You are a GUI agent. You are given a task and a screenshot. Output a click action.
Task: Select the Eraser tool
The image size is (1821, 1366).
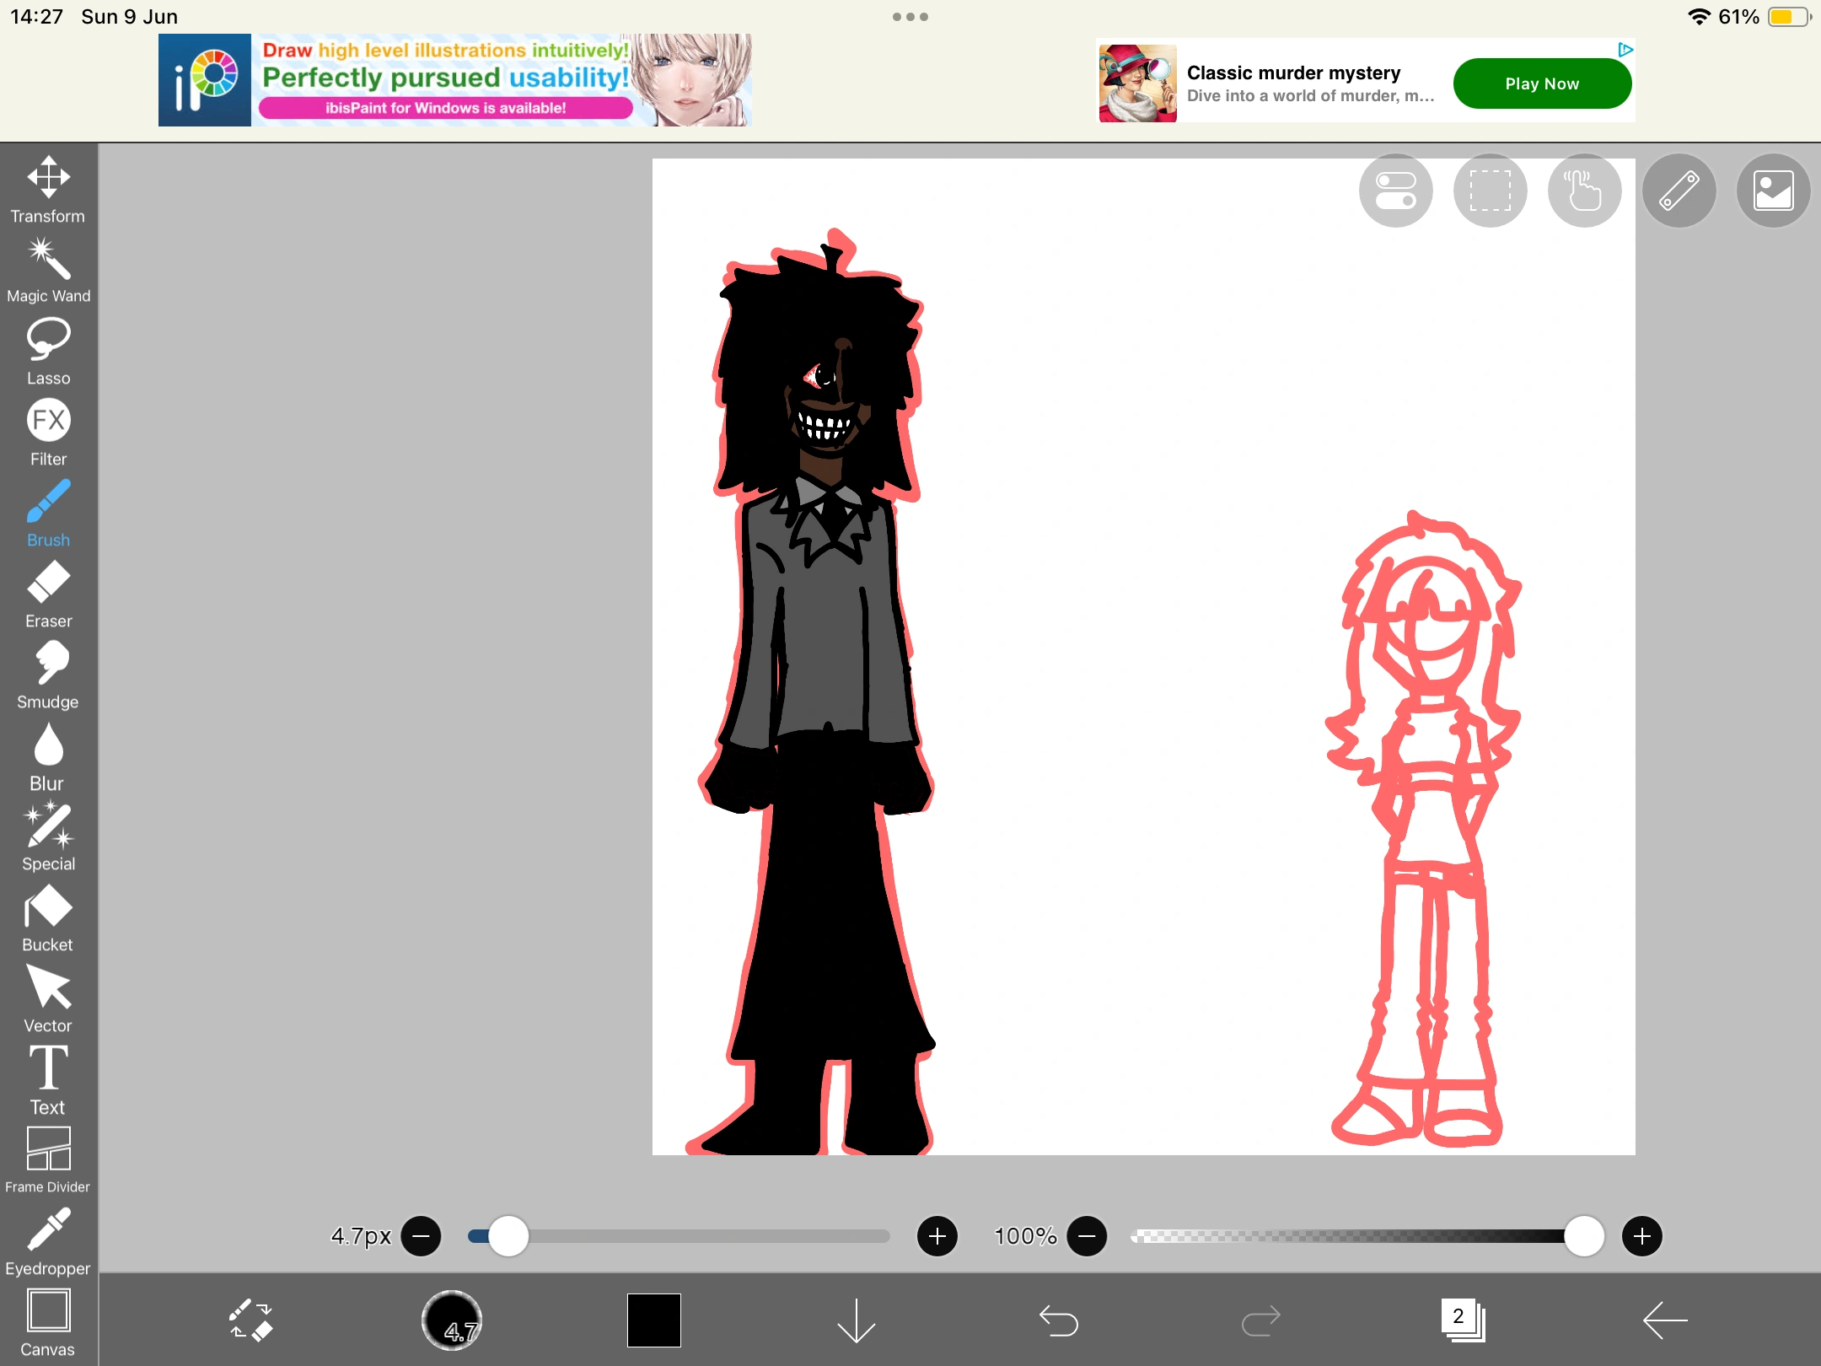click(x=49, y=594)
